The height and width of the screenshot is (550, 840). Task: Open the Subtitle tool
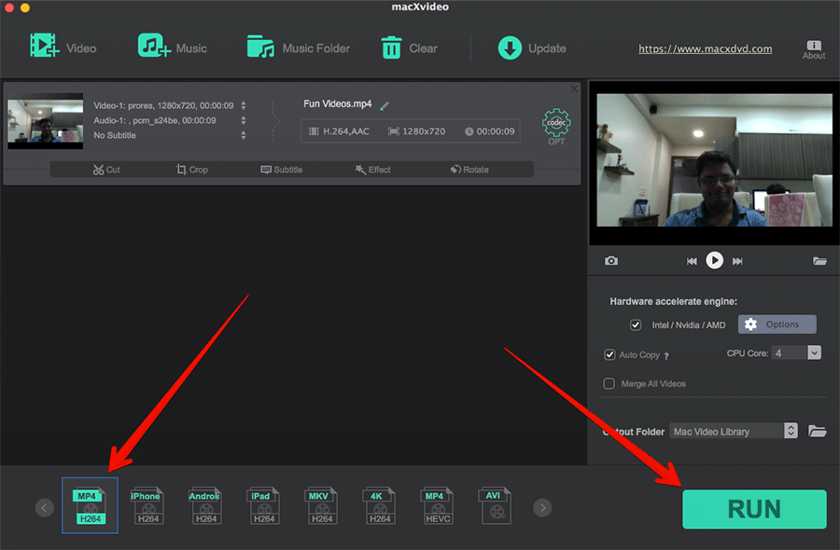(x=281, y=170)
